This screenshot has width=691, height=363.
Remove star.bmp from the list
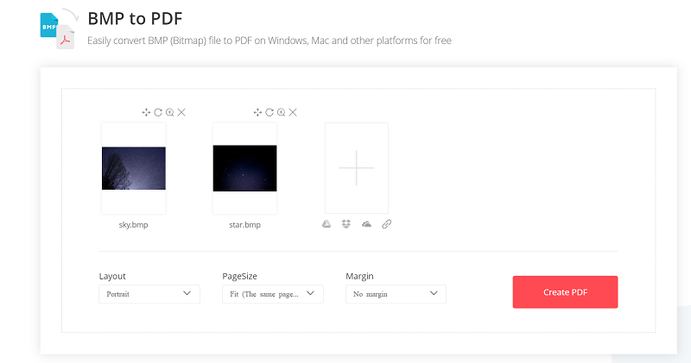[x=293, y=112]
